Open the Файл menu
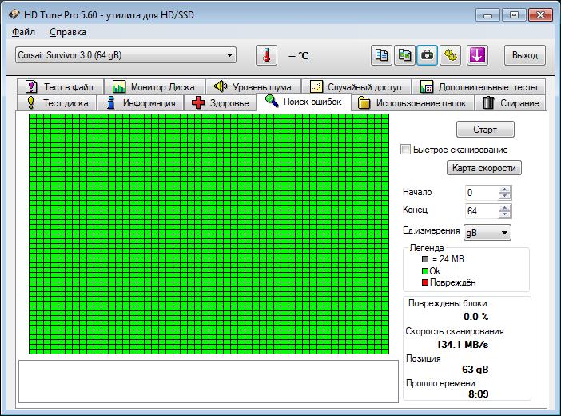 24,32
